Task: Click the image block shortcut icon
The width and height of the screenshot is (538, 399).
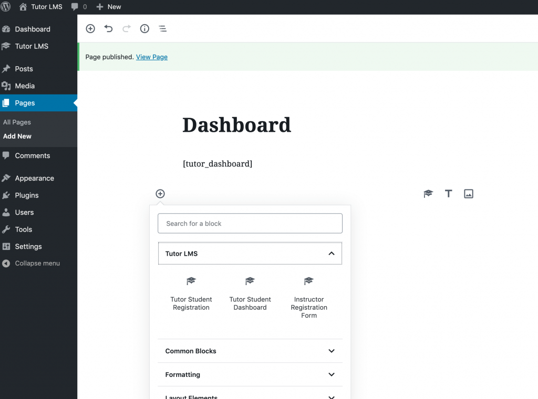Action: click(469, 194)
